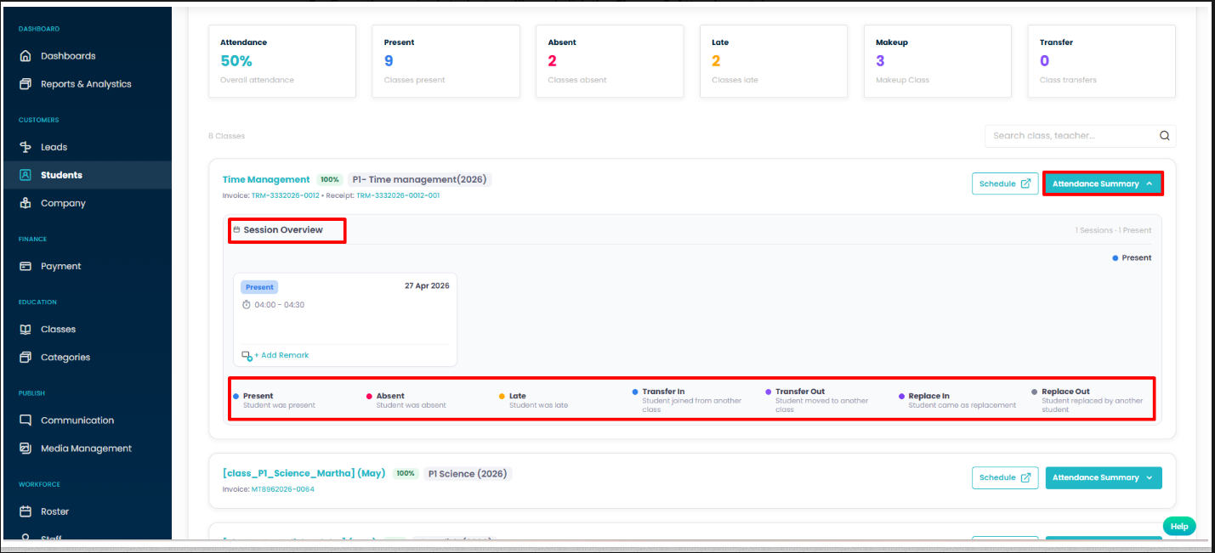Open Reports & Analystics page
The image size is (1215, 553).
86,84
